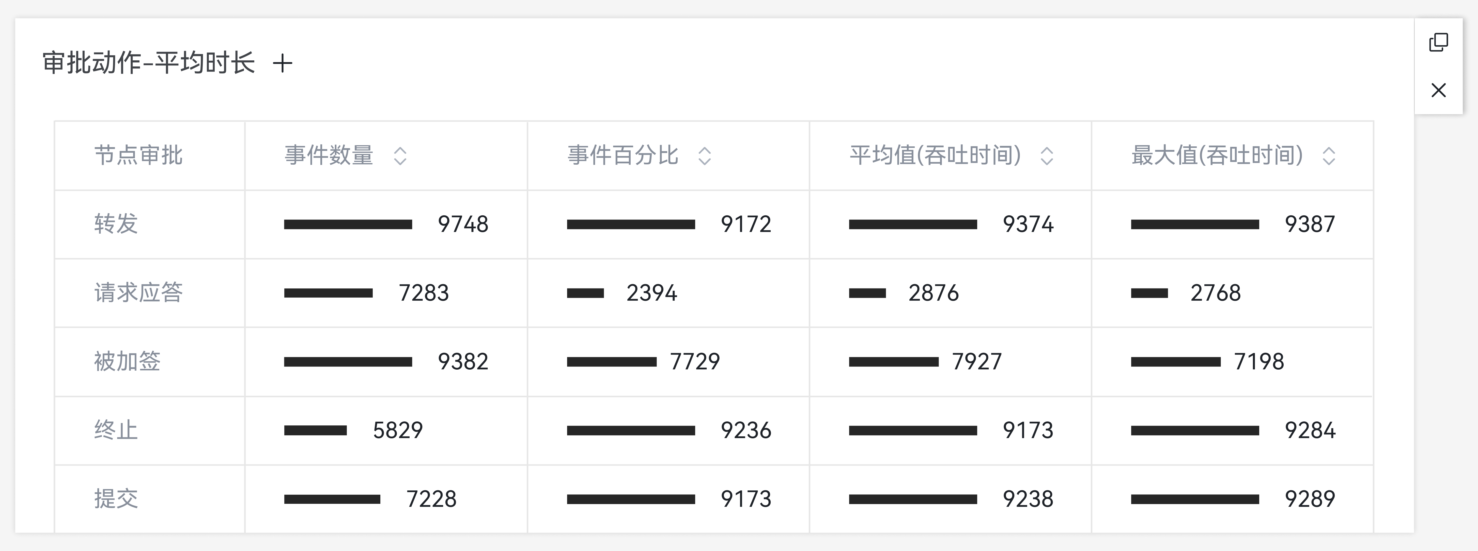Open the 被加签 row
Screen dimensions: 1478x551
pyautogui.click(x=127, y=361)
